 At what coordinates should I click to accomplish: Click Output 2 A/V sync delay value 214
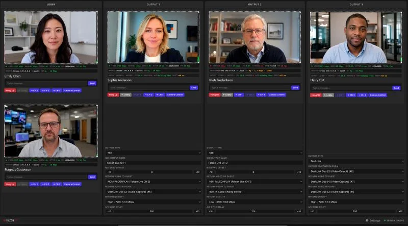point(254,211)
